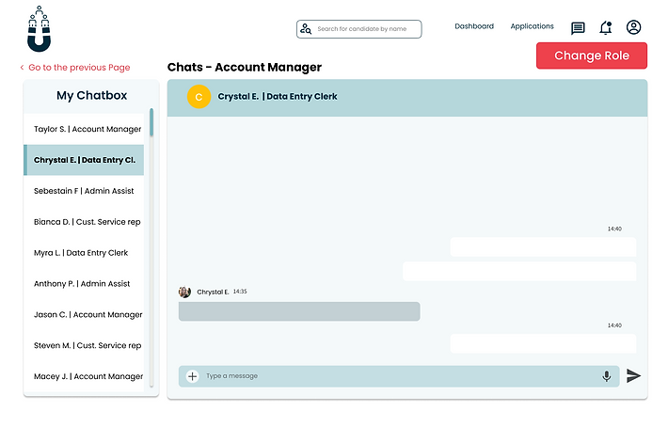Image resolution: width=668 pixels, height=427 pixels.
Task: Click the Change Role button
Action: point(592,55)
